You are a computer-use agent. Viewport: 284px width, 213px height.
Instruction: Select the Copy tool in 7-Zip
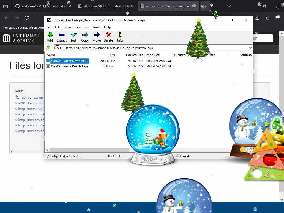(85, 37)
